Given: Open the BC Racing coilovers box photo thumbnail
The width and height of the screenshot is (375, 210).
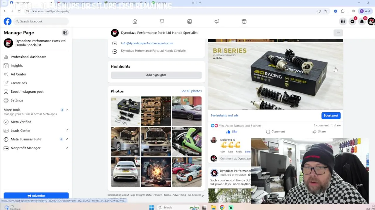Looking at the screenshot, I should pos(125,111).
